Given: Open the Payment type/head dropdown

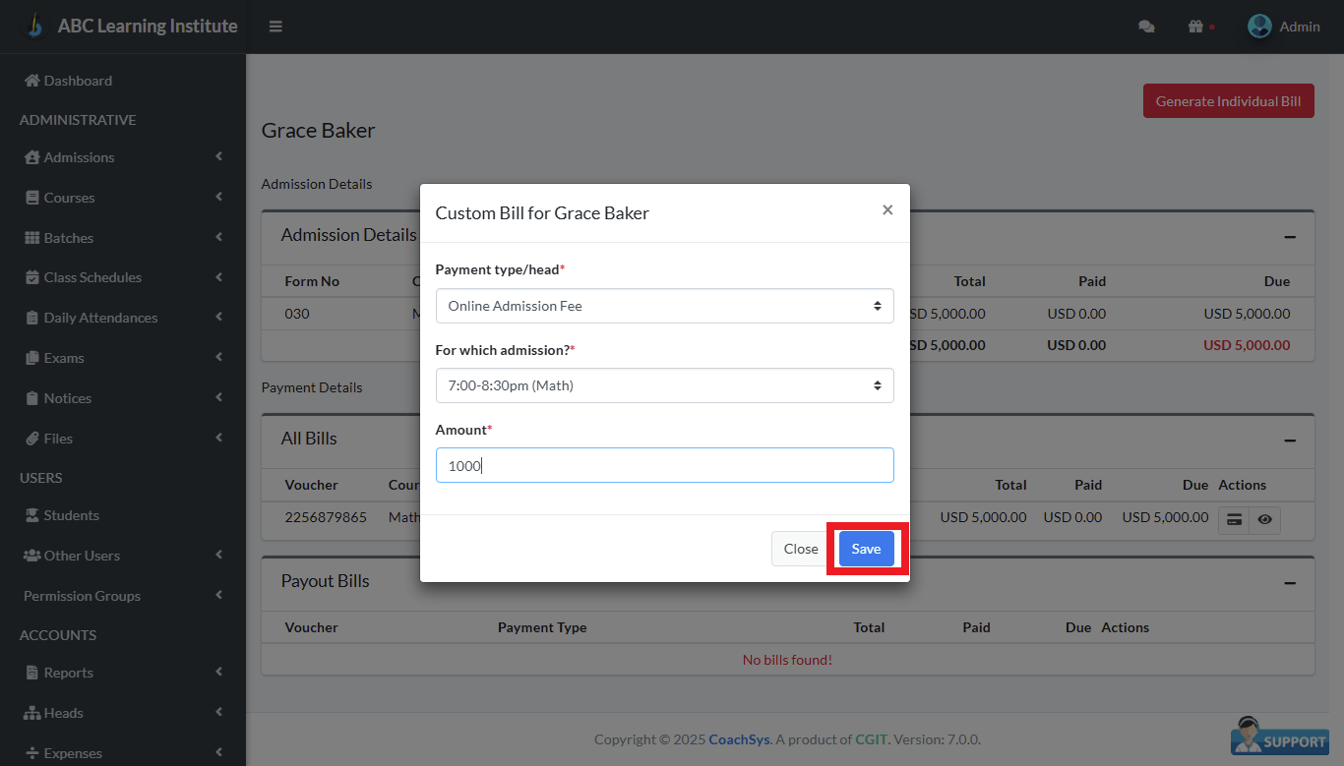Looking at the screenshot, I should point(664,306).
